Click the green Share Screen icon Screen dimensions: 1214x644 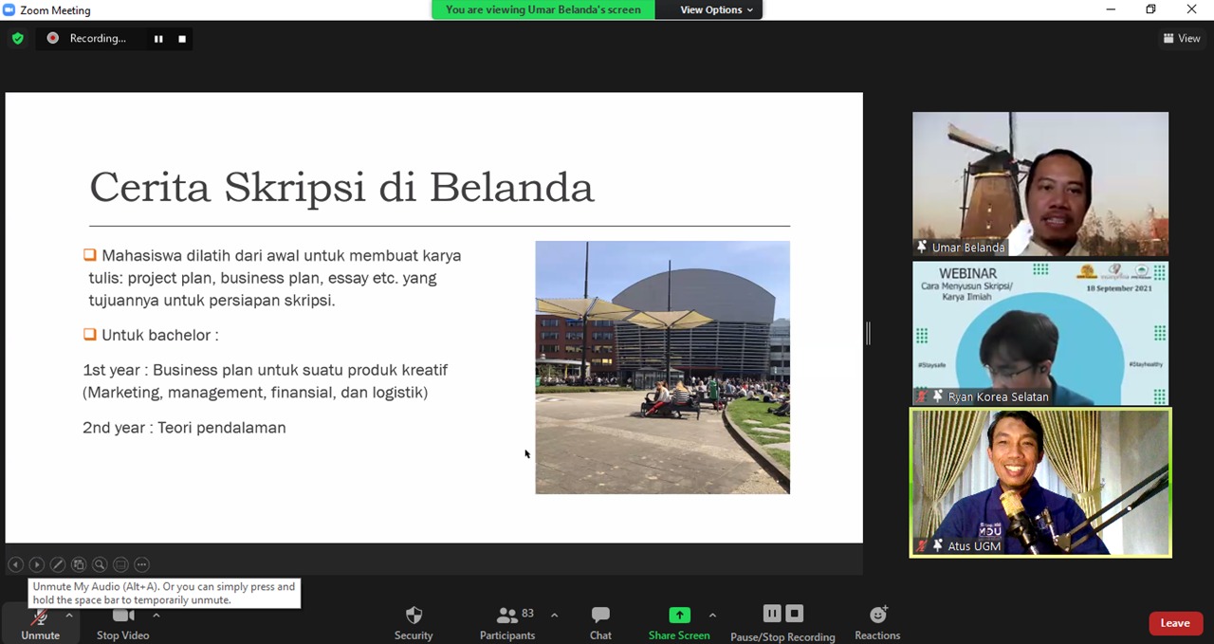click(x=679, y=615)
